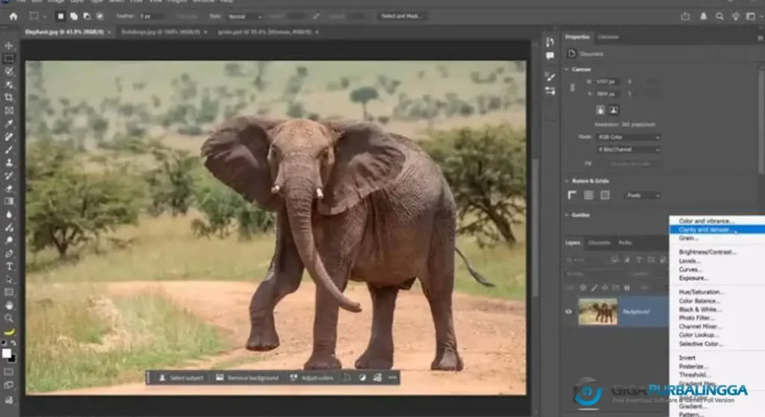Open the search icon in the top bar
This screenshot has width=765, height=417.
(719, 16)
